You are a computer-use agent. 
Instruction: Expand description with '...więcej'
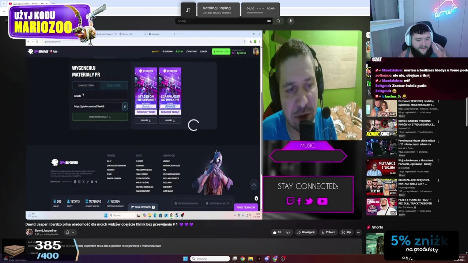[34, 253]
